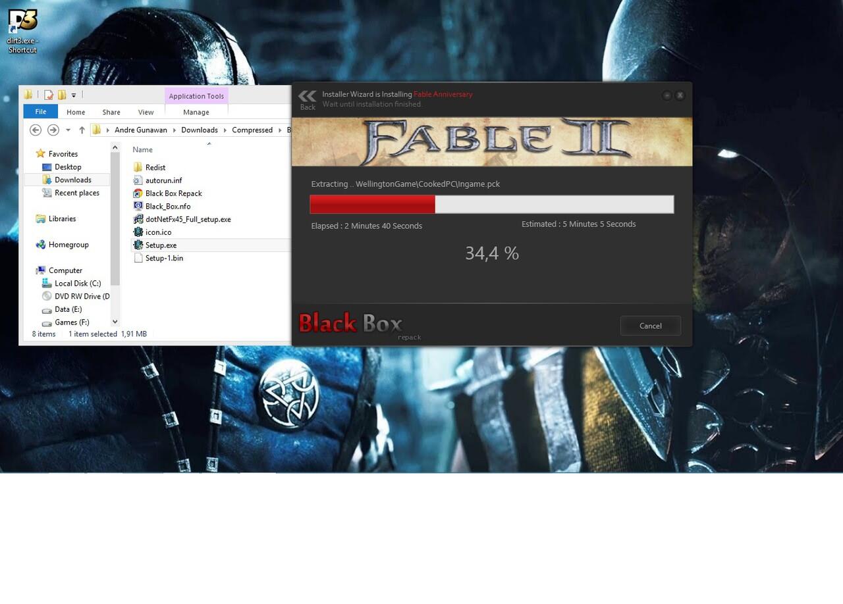The width and height of the screenshot is (843, 604).
Task: Click the installer's Back arrows button
Action: (308, 99)
